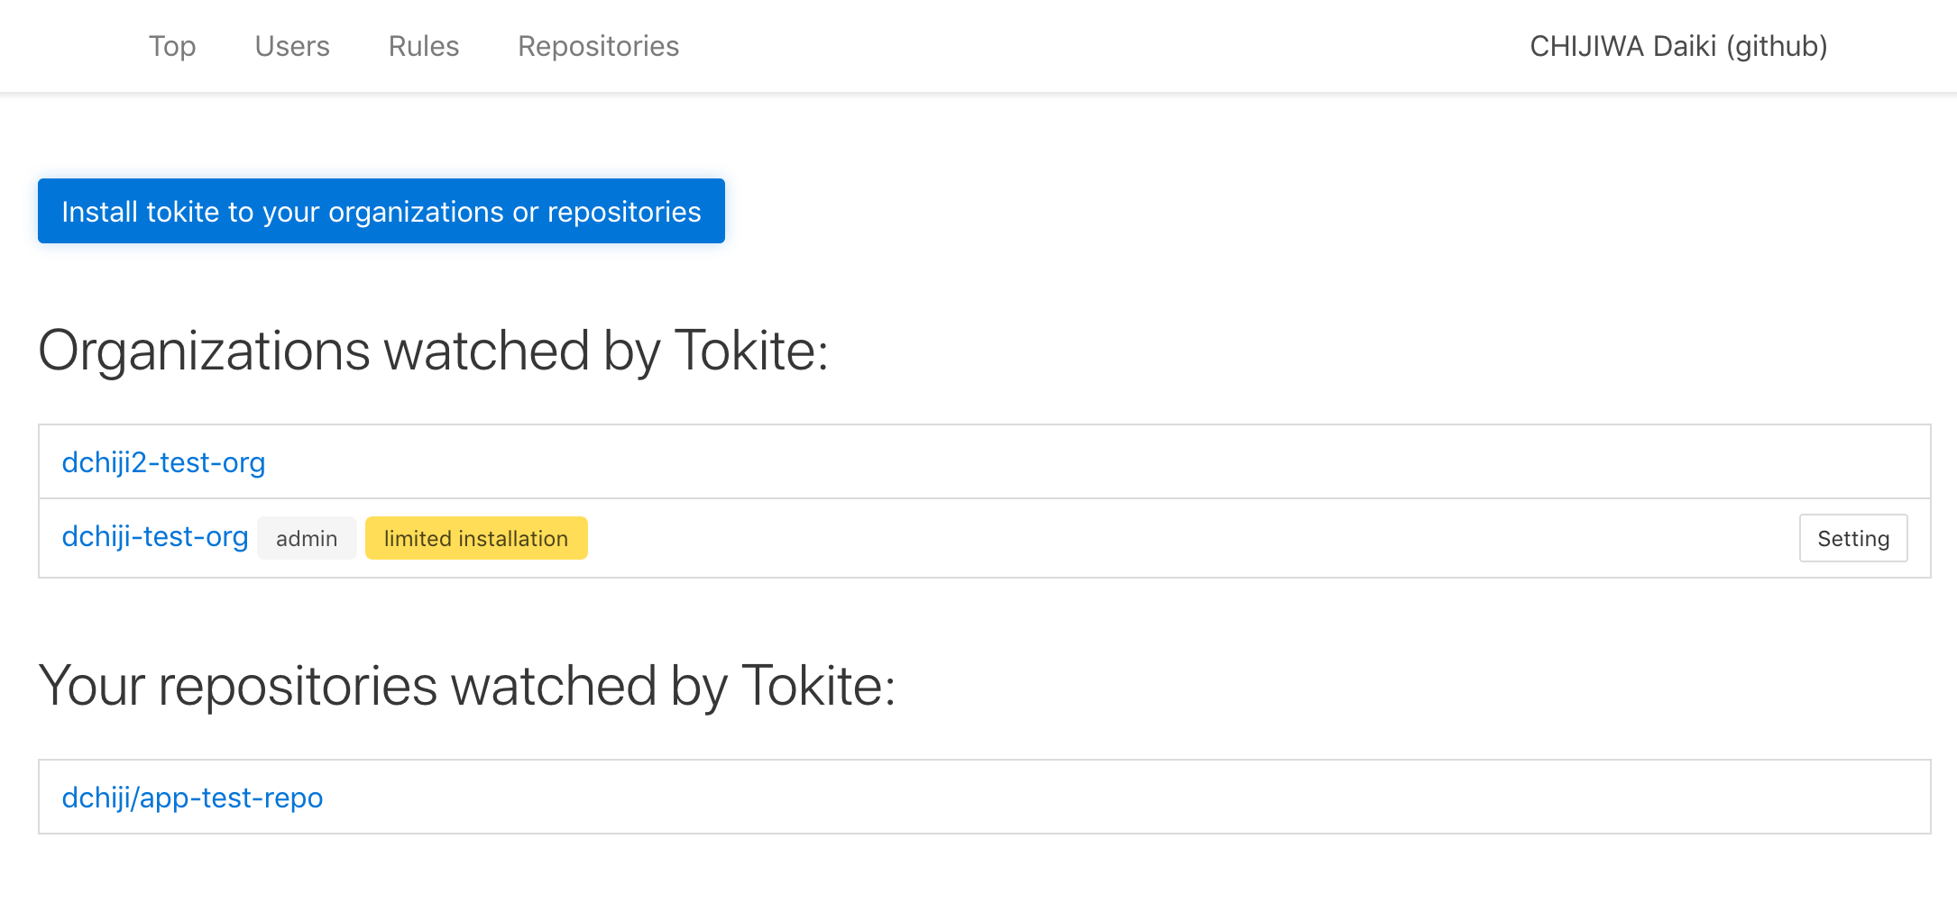Open the dchiji/app-test-repo repository link
The width and height of the screenshot is (1957, 921).
(192, 798)
